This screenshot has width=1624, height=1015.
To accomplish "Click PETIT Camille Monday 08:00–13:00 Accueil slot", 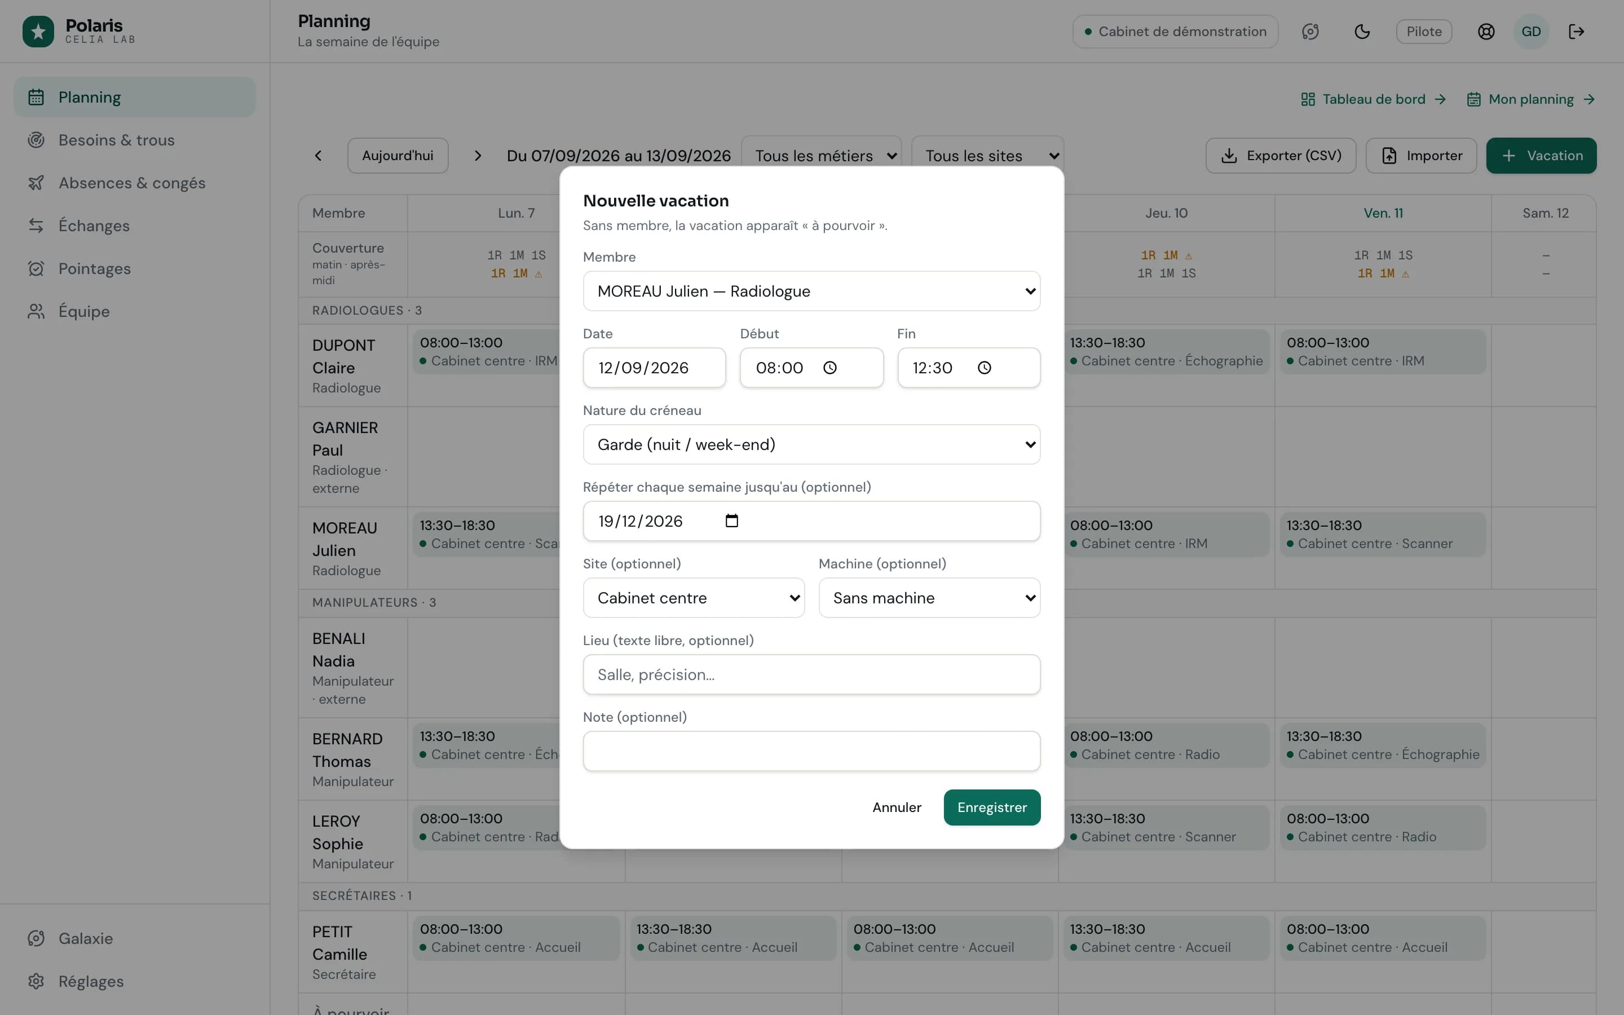I will [x=516, y=938].
